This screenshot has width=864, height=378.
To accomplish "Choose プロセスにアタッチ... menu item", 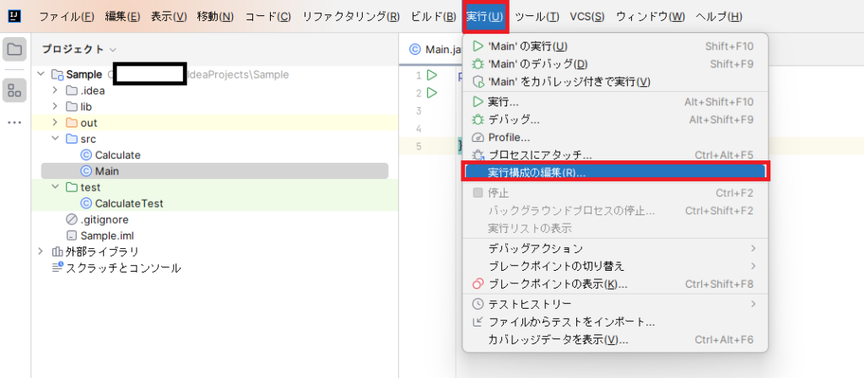I will pos(615,155).
